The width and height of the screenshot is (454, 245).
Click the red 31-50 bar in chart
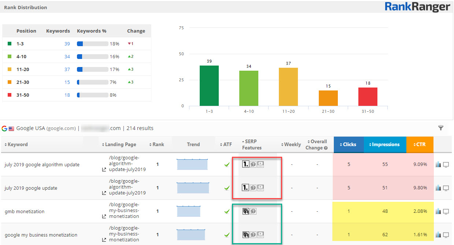tap(368, 97)
